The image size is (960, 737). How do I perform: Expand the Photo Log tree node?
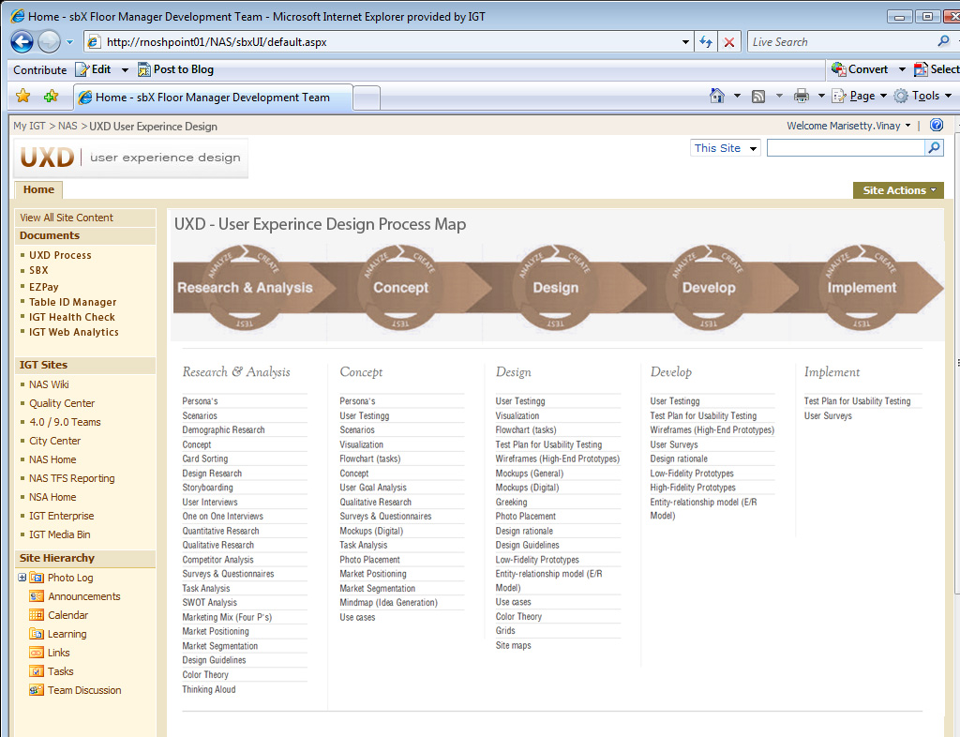coord(22,578)
